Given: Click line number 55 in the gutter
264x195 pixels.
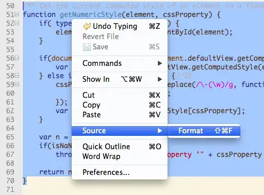Looking at the screenshot, I should [10, 49].
